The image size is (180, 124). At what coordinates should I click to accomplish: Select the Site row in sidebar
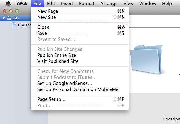click(15, 18)
